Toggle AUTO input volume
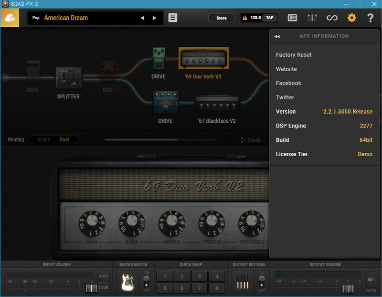Screen dimensions: 382x297 coord(104,276)
